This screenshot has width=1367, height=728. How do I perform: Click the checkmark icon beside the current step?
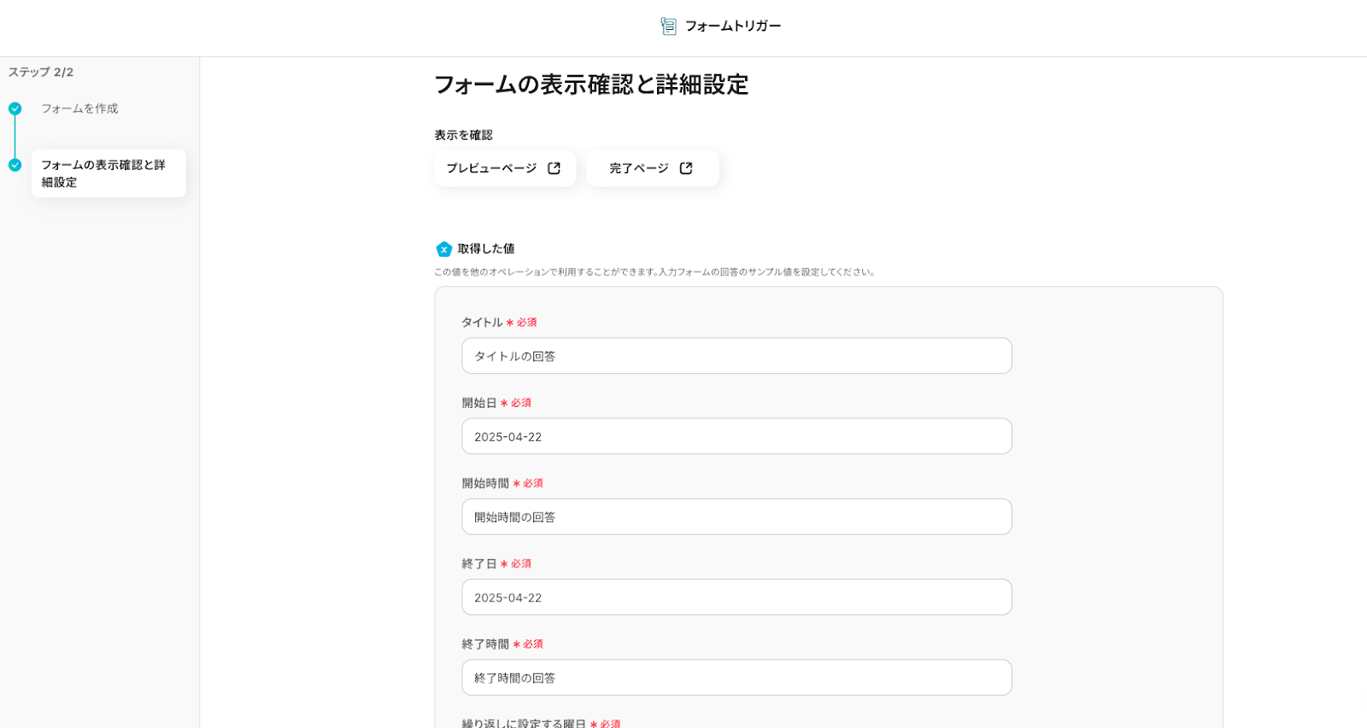click(15, 165)
